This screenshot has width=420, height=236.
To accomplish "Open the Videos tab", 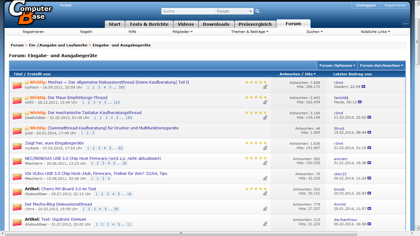I will [186, 24].
